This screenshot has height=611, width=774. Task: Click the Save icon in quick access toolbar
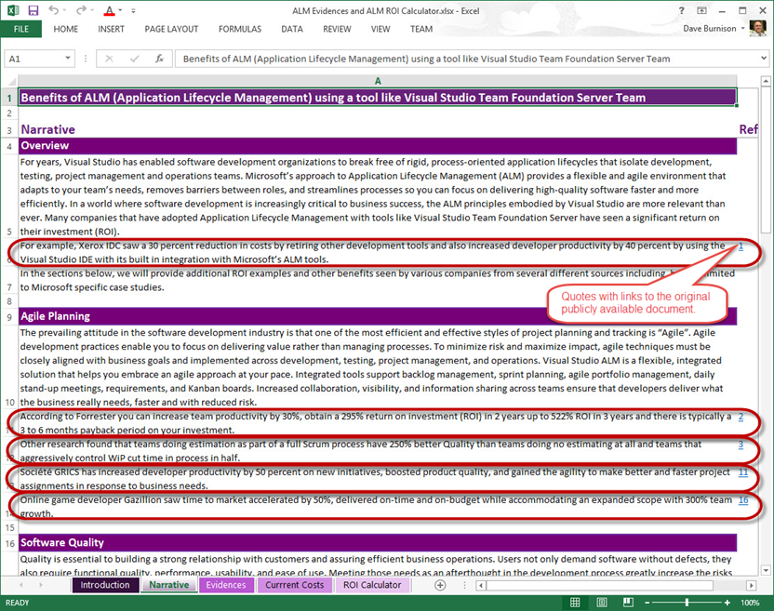tap(33, 10)
